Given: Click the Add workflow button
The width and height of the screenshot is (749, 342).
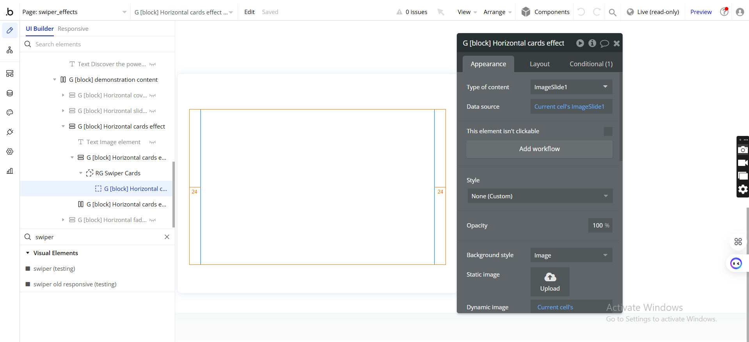Looking at the screenshot, I should click(x=539, y=149).
